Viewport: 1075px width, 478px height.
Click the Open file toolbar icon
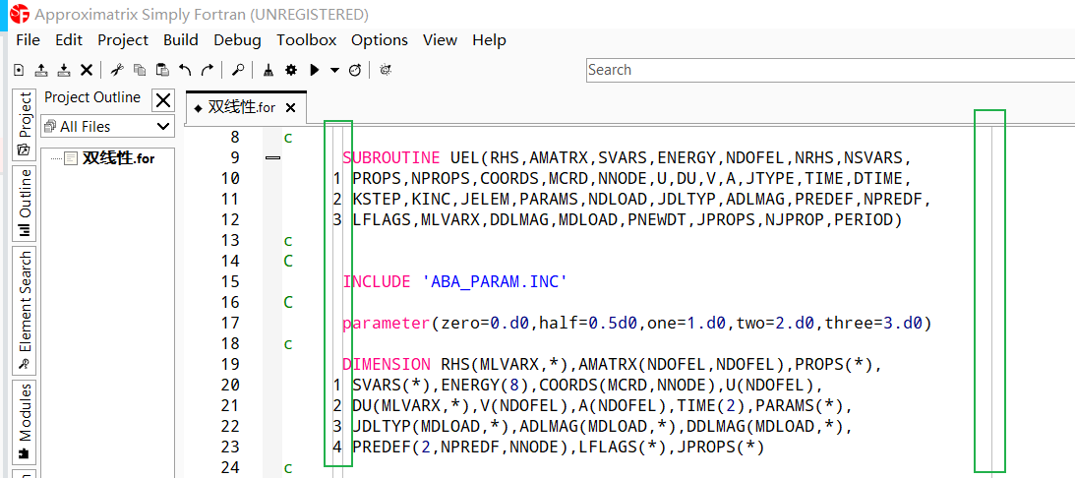pos(41,69)
